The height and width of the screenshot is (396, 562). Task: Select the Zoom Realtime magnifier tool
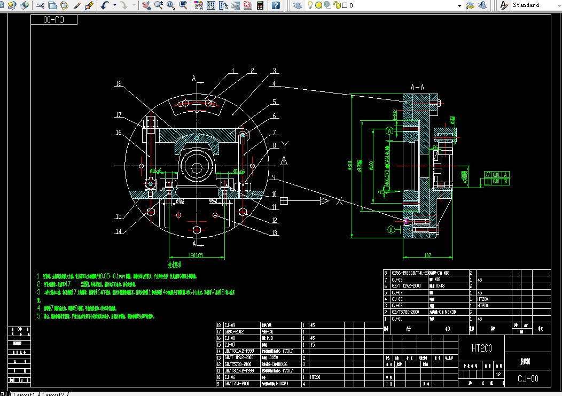click(159, 5)
